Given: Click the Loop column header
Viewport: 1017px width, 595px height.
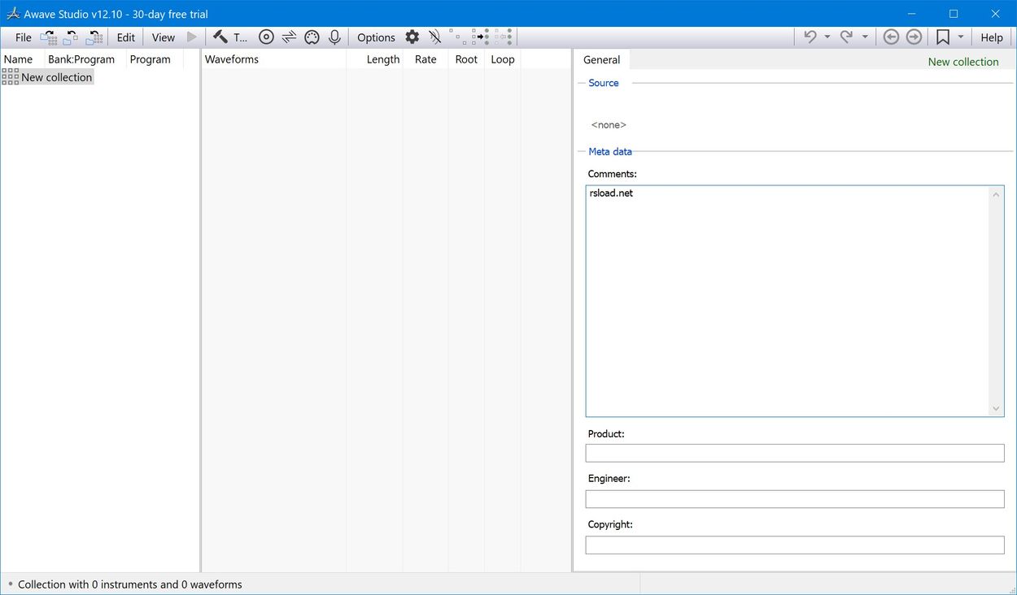Looking at the screenshot, I should coord(503,59).
